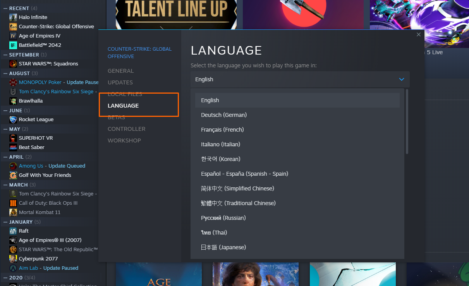The image size is (469, 286).
Task: Select the Halo Infinite game icon
Action: tap(13, 17)
